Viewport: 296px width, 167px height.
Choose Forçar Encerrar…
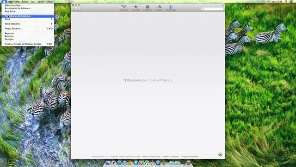tap(28, 29)
